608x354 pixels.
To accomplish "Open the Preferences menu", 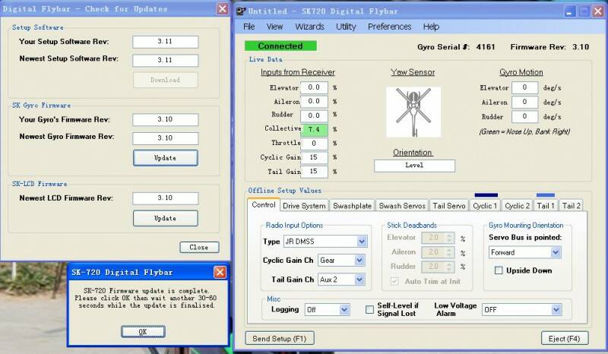I will click(x=389, y=27).
